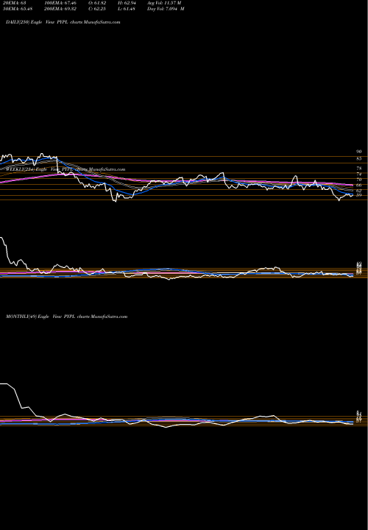Click the WEEKLY Eagle View chart title
Screen dimensions: 368x530
[x=66, y=169]
